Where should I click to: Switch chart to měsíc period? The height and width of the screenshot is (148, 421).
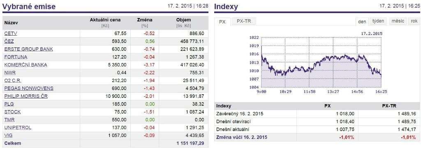point(398,21)
